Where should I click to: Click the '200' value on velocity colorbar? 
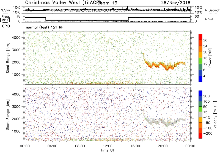[x=207, y=96]
